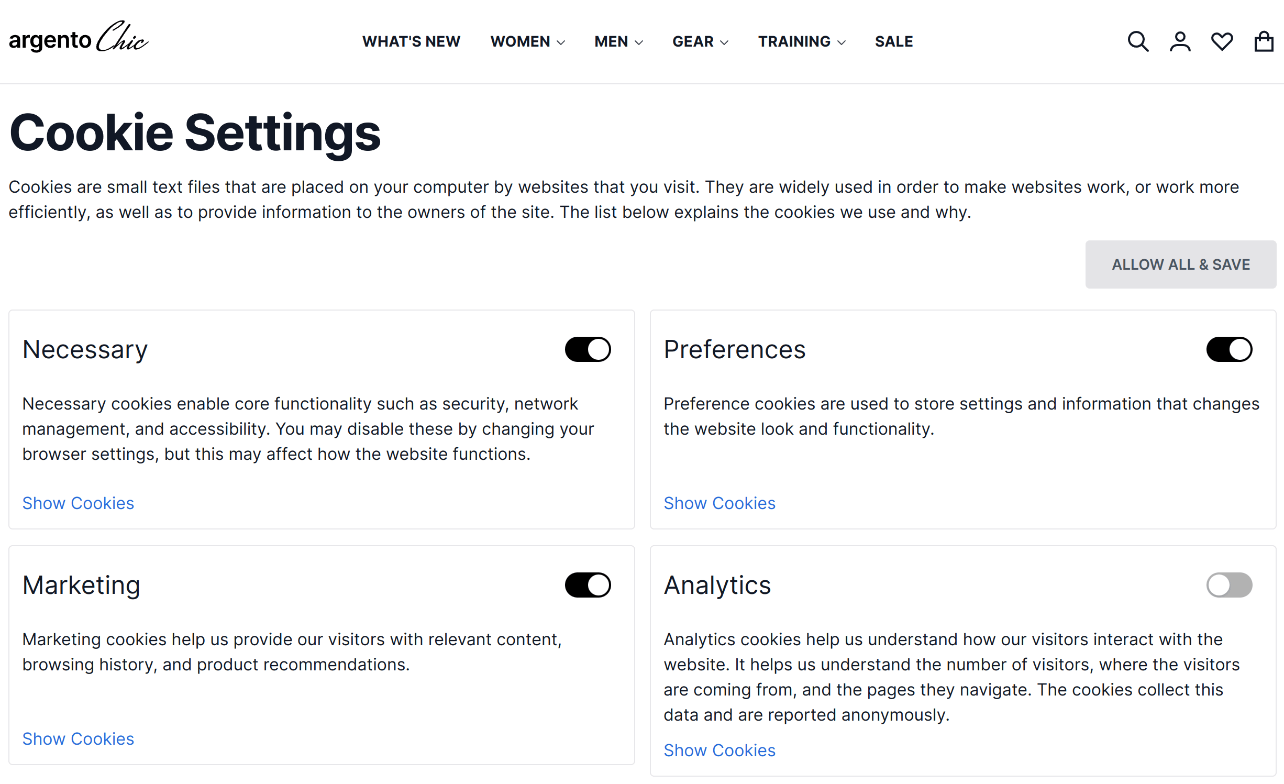Show Cookies under Analytics section
The height and width of the screenshot is (784, 1284).
tap(719, 750)
